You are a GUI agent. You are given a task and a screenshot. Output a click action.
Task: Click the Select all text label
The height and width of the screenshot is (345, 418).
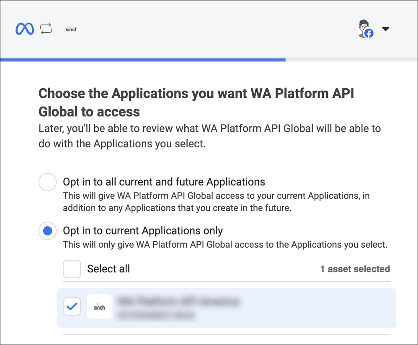point(108,269)
